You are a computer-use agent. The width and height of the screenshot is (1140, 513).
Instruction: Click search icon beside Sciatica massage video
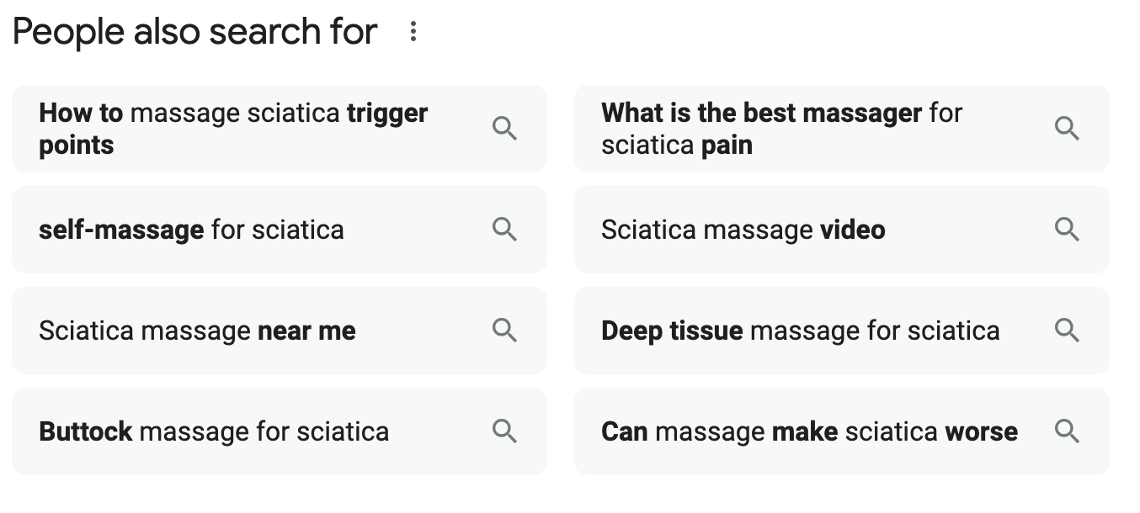tap(1067, 230)
